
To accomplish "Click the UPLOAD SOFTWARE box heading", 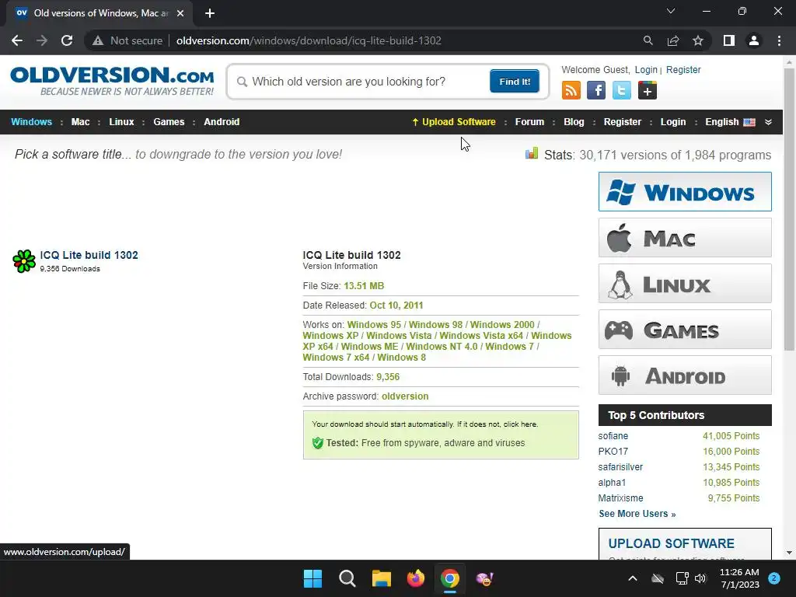I will (671, 543).
